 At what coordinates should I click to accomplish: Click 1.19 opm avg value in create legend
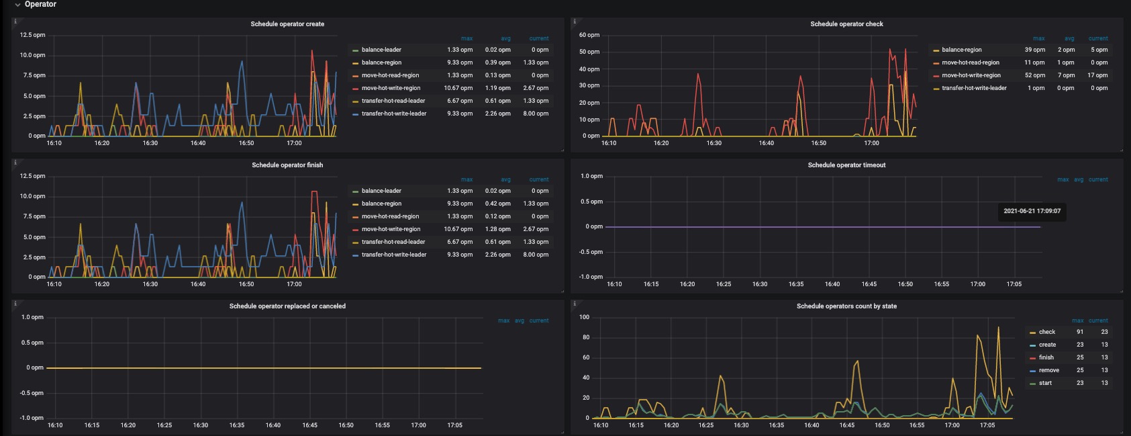[497, 88]
